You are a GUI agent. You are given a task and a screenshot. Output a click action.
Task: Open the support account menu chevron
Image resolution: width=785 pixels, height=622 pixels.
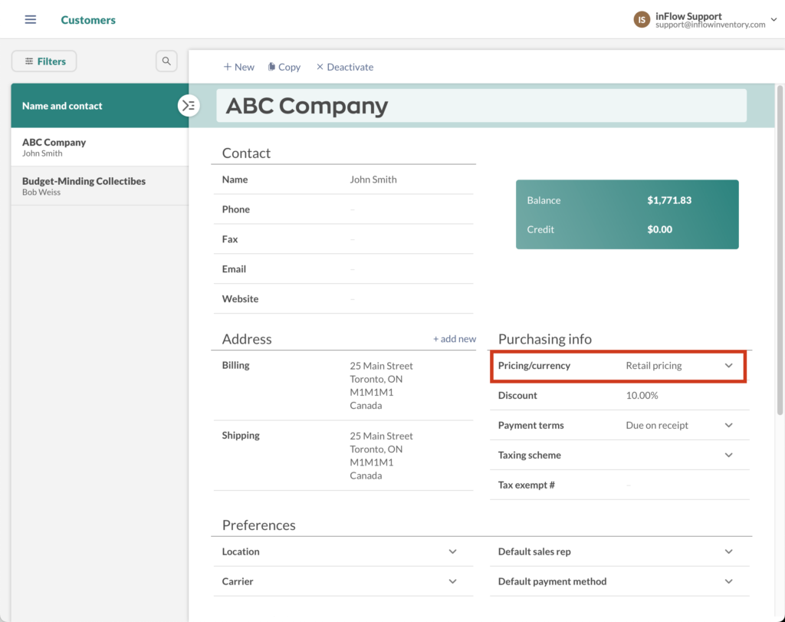[x=773, y=19]
